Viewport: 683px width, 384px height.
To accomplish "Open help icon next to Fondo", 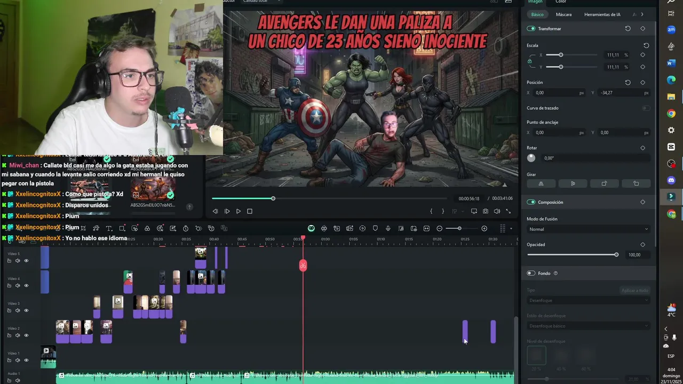I will click(x=555, y=273).
